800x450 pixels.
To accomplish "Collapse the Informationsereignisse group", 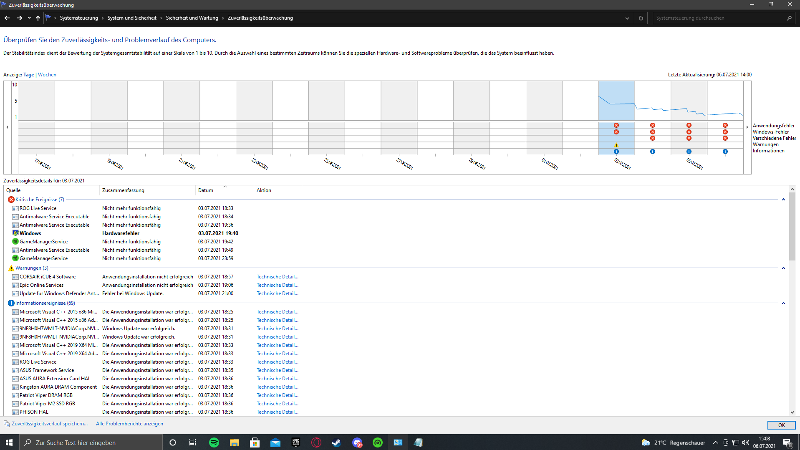I will [x=783, y=303].
